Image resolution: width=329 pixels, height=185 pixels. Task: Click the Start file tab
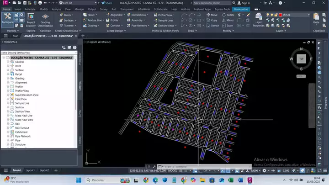[x=16, y=36]
